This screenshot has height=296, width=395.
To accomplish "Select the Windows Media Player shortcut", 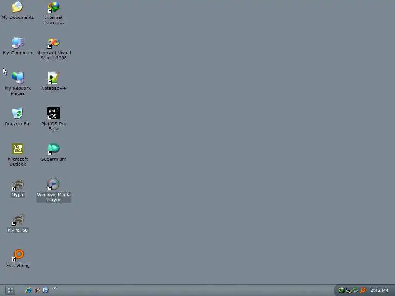I will [x=53, y=190].
